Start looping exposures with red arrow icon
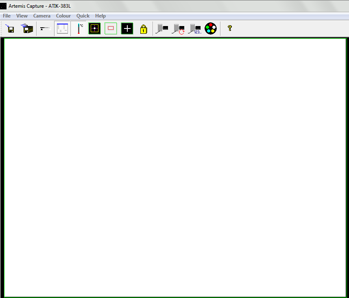This screenshot has height=298, width=349. coord(178,29)
